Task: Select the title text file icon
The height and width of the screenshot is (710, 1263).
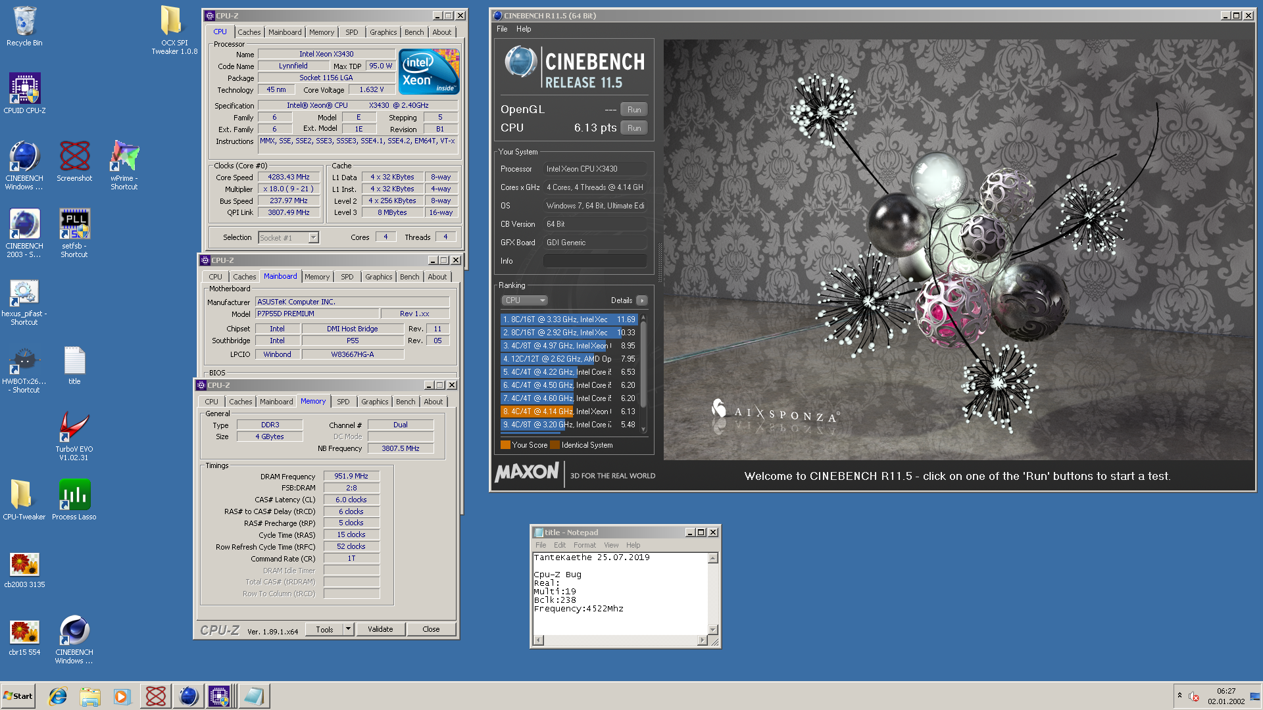Action: (74, 366)
